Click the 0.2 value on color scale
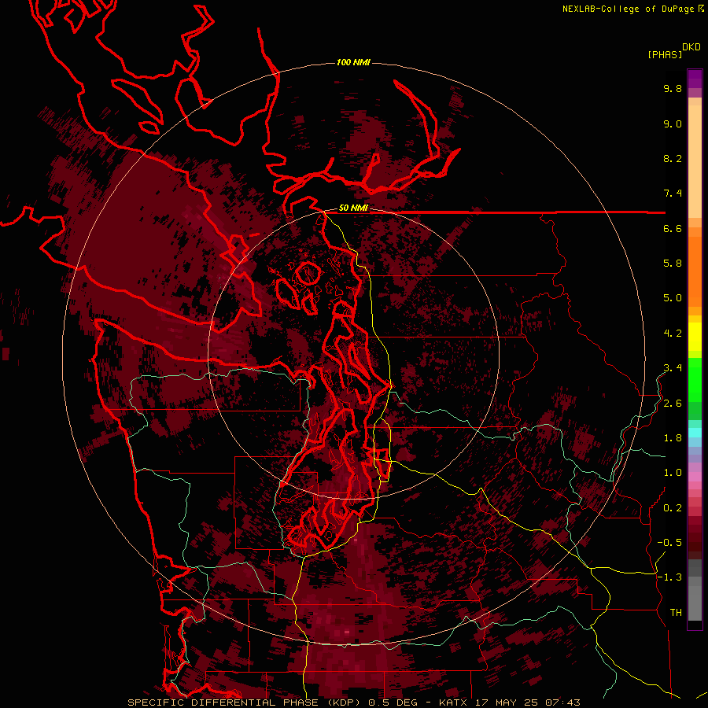708x708 pixels. (673, 508)
